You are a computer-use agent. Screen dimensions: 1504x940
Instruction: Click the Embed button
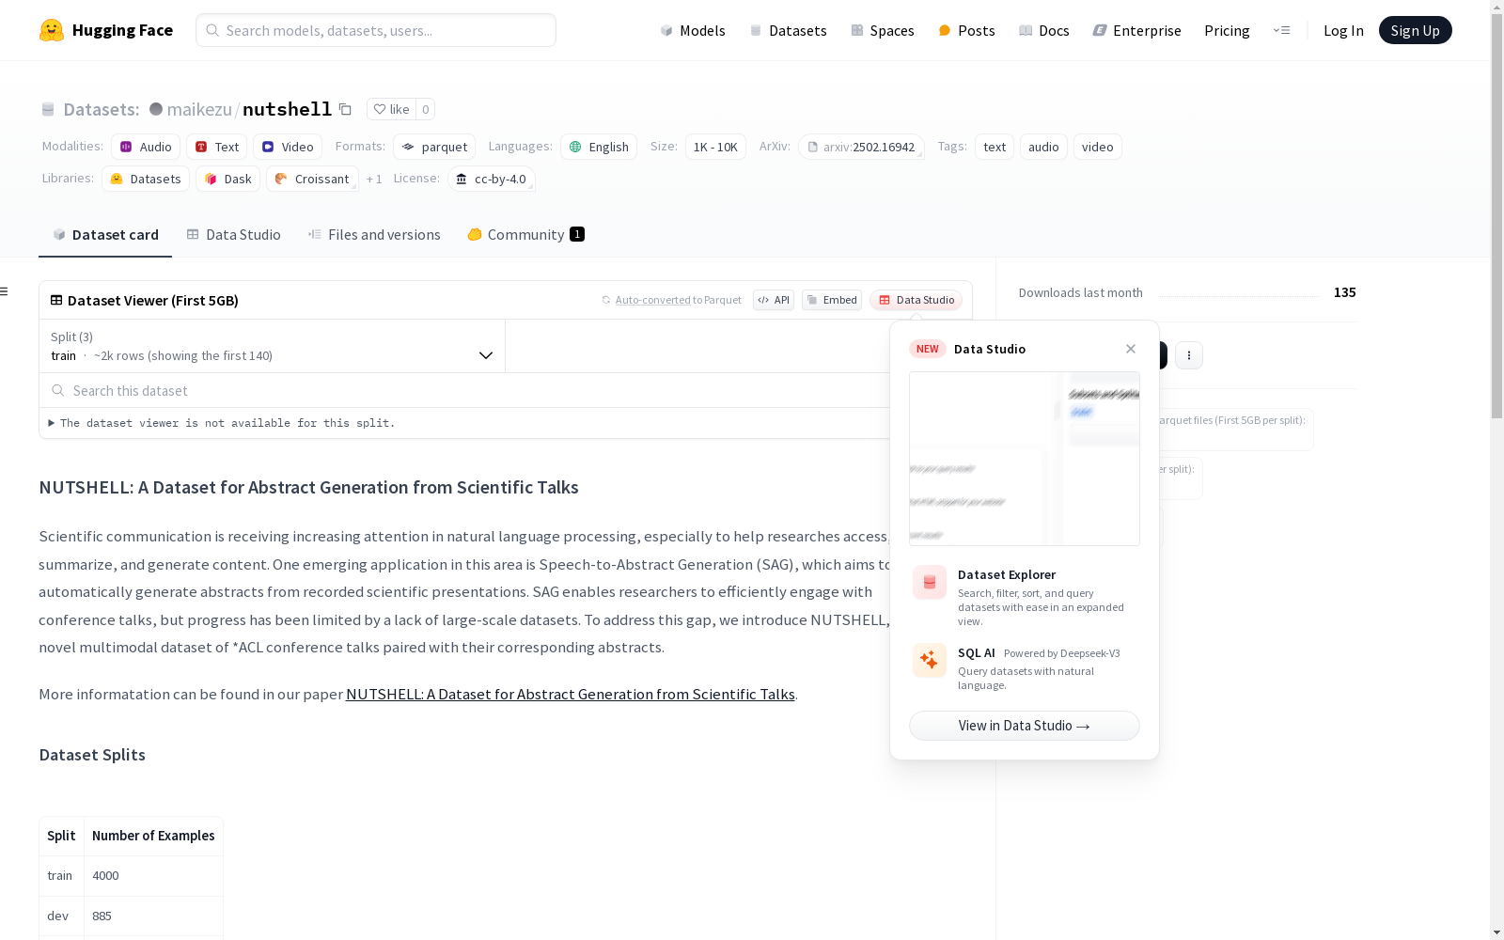click(x=832, y=300)
